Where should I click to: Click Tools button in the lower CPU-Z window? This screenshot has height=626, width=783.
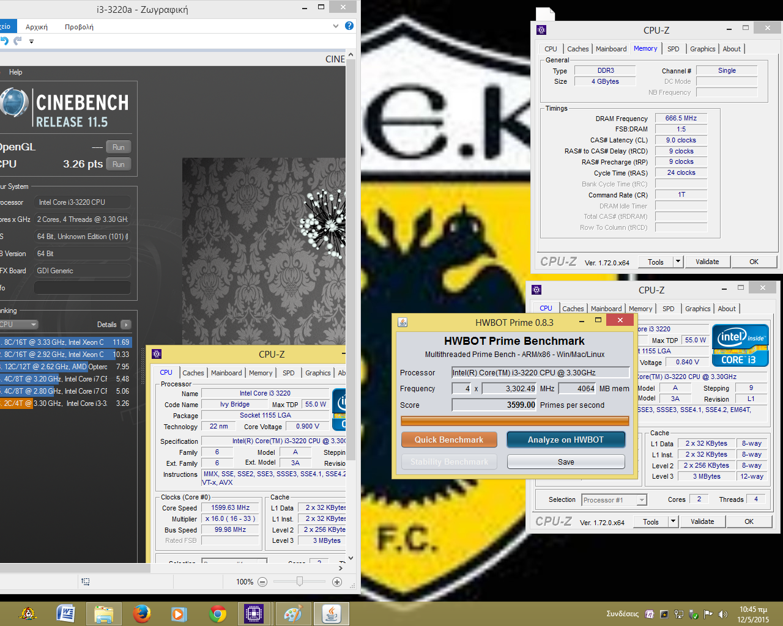tap(651, 521)
